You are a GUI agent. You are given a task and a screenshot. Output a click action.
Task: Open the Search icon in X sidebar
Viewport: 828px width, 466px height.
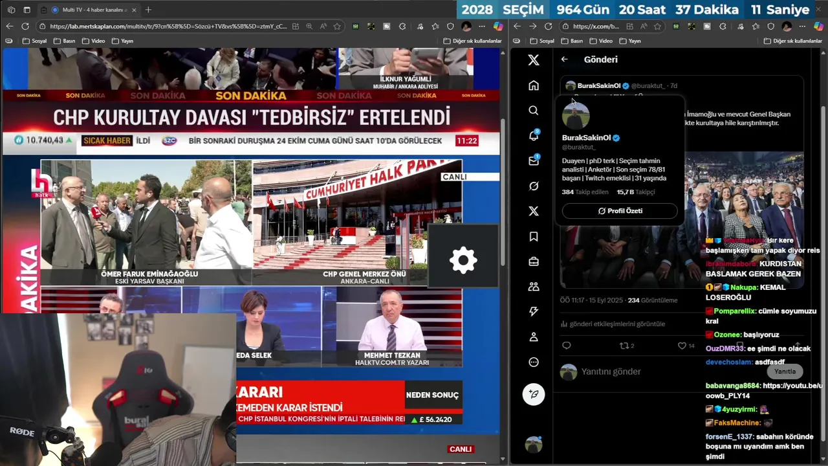point(534,111)
